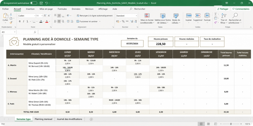Open Styles de cellules menu
This screenshot has width=253, height=126.
pos(176,19)
